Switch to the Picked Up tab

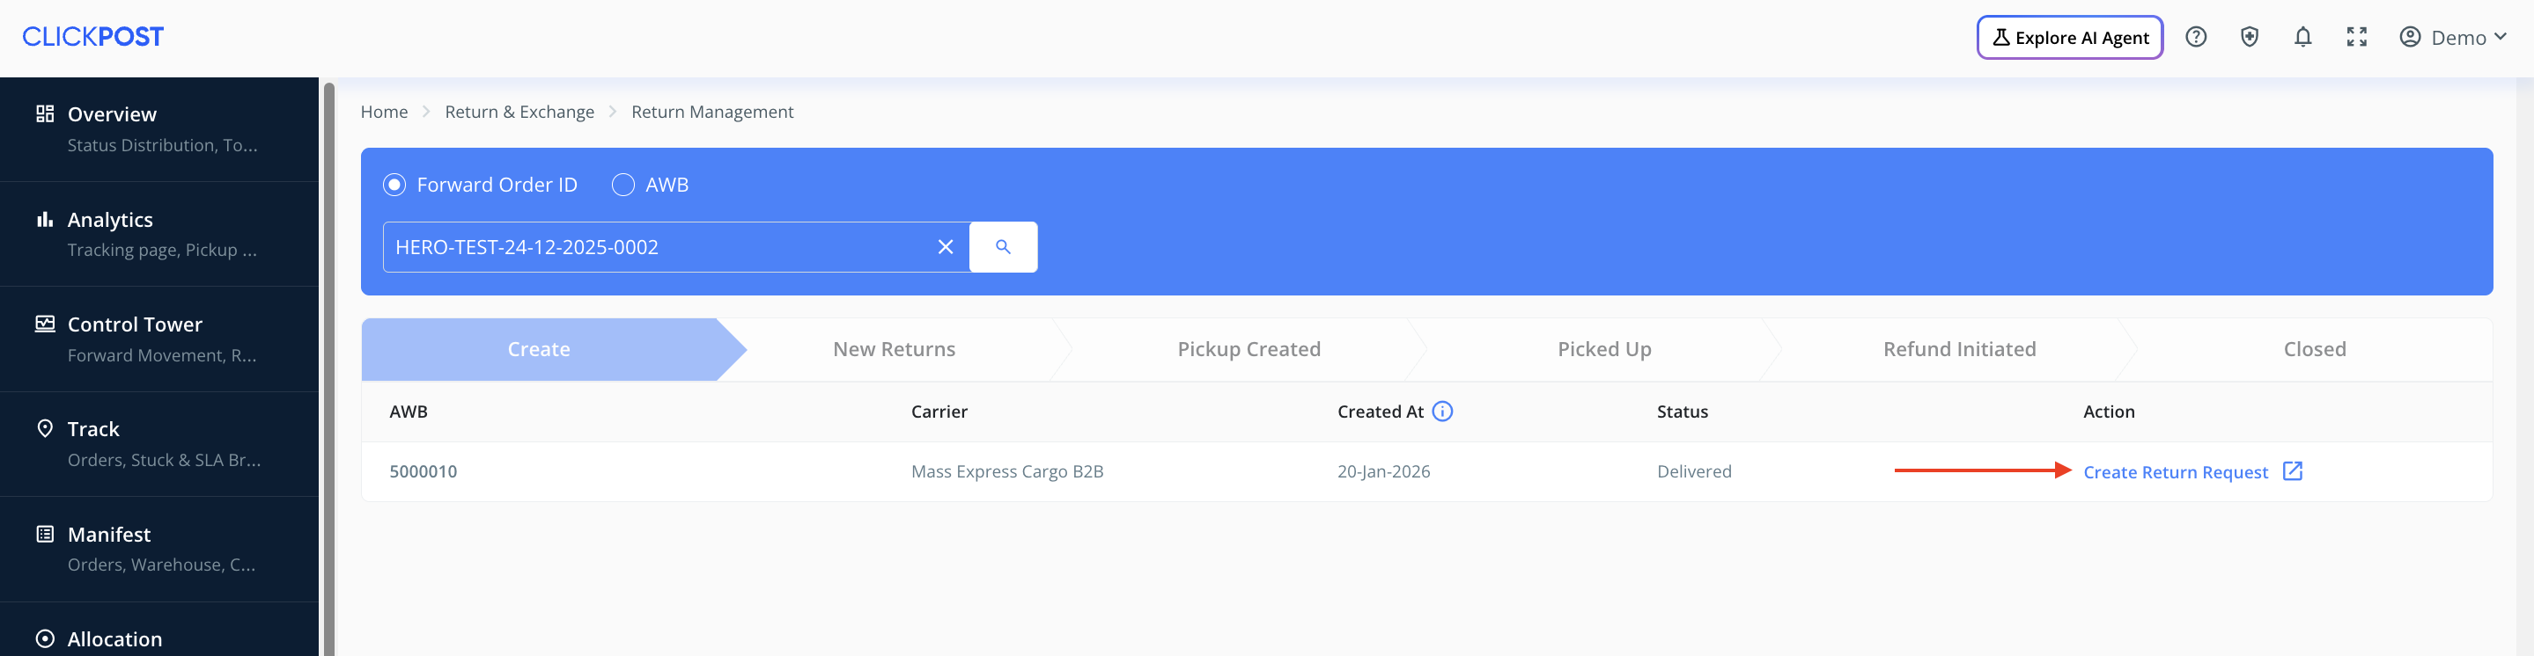tap(1604, 348)
